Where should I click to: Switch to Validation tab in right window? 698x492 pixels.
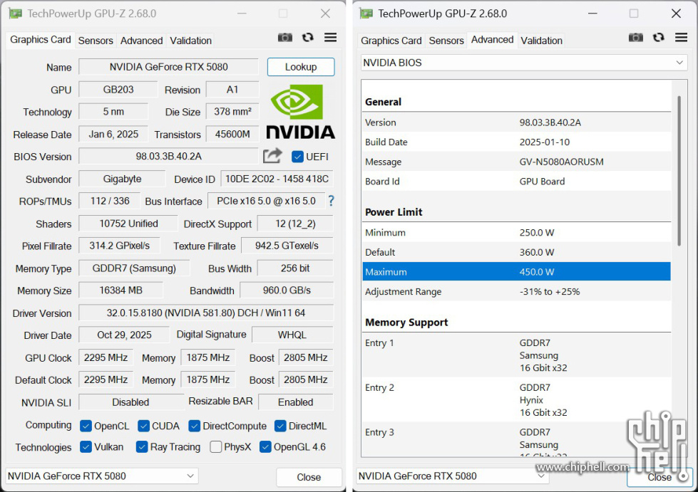click(541, 41)
